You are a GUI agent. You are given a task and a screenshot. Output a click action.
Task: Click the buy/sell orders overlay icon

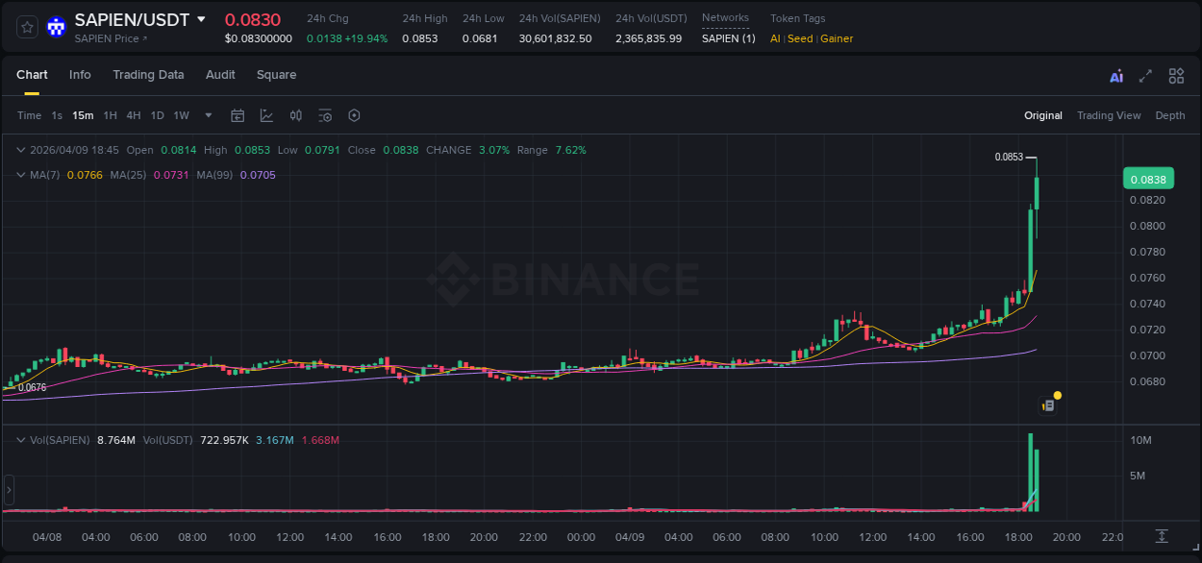tap(296, 115)
